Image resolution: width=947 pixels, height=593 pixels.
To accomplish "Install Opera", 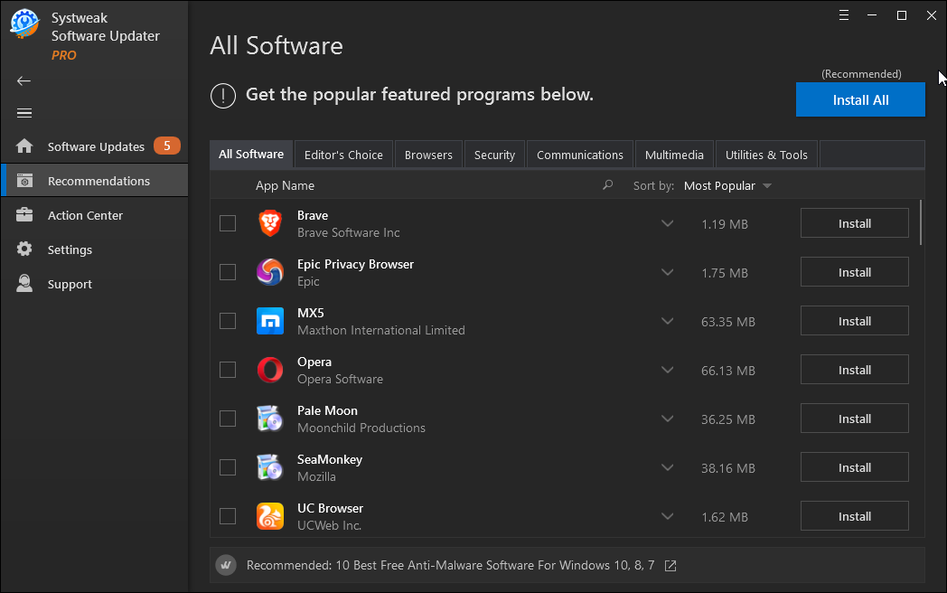I will [855, 370].
